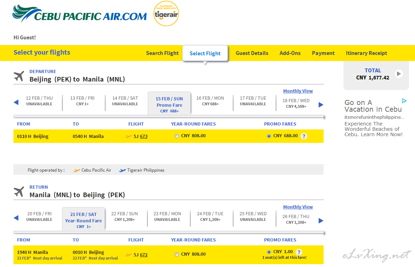Show previous departure dates arrow

(16, 102)
